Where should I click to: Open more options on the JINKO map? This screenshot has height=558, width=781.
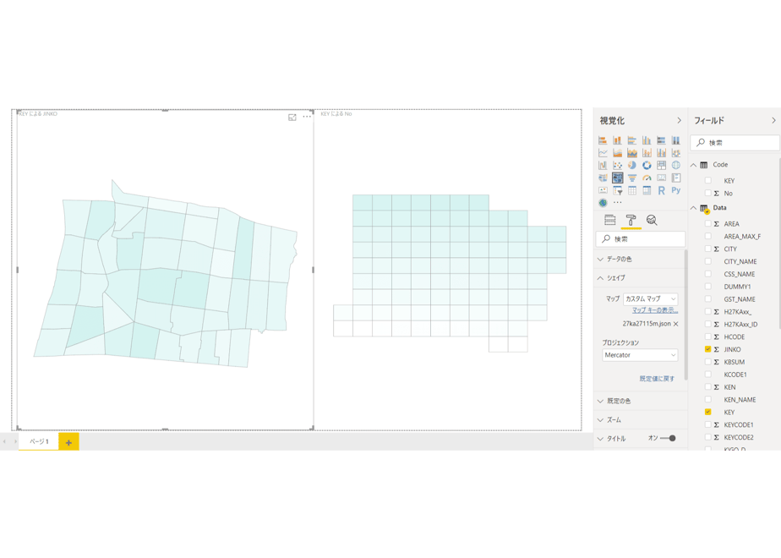tap(307, 117)
